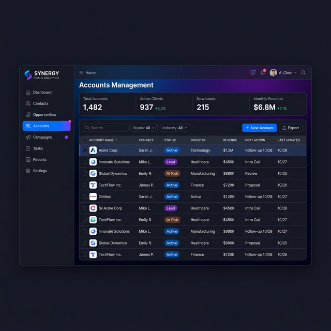Click the Active badge on Acme Corp row
This screenshot has height=331, width=331.
tap(172, 151)
